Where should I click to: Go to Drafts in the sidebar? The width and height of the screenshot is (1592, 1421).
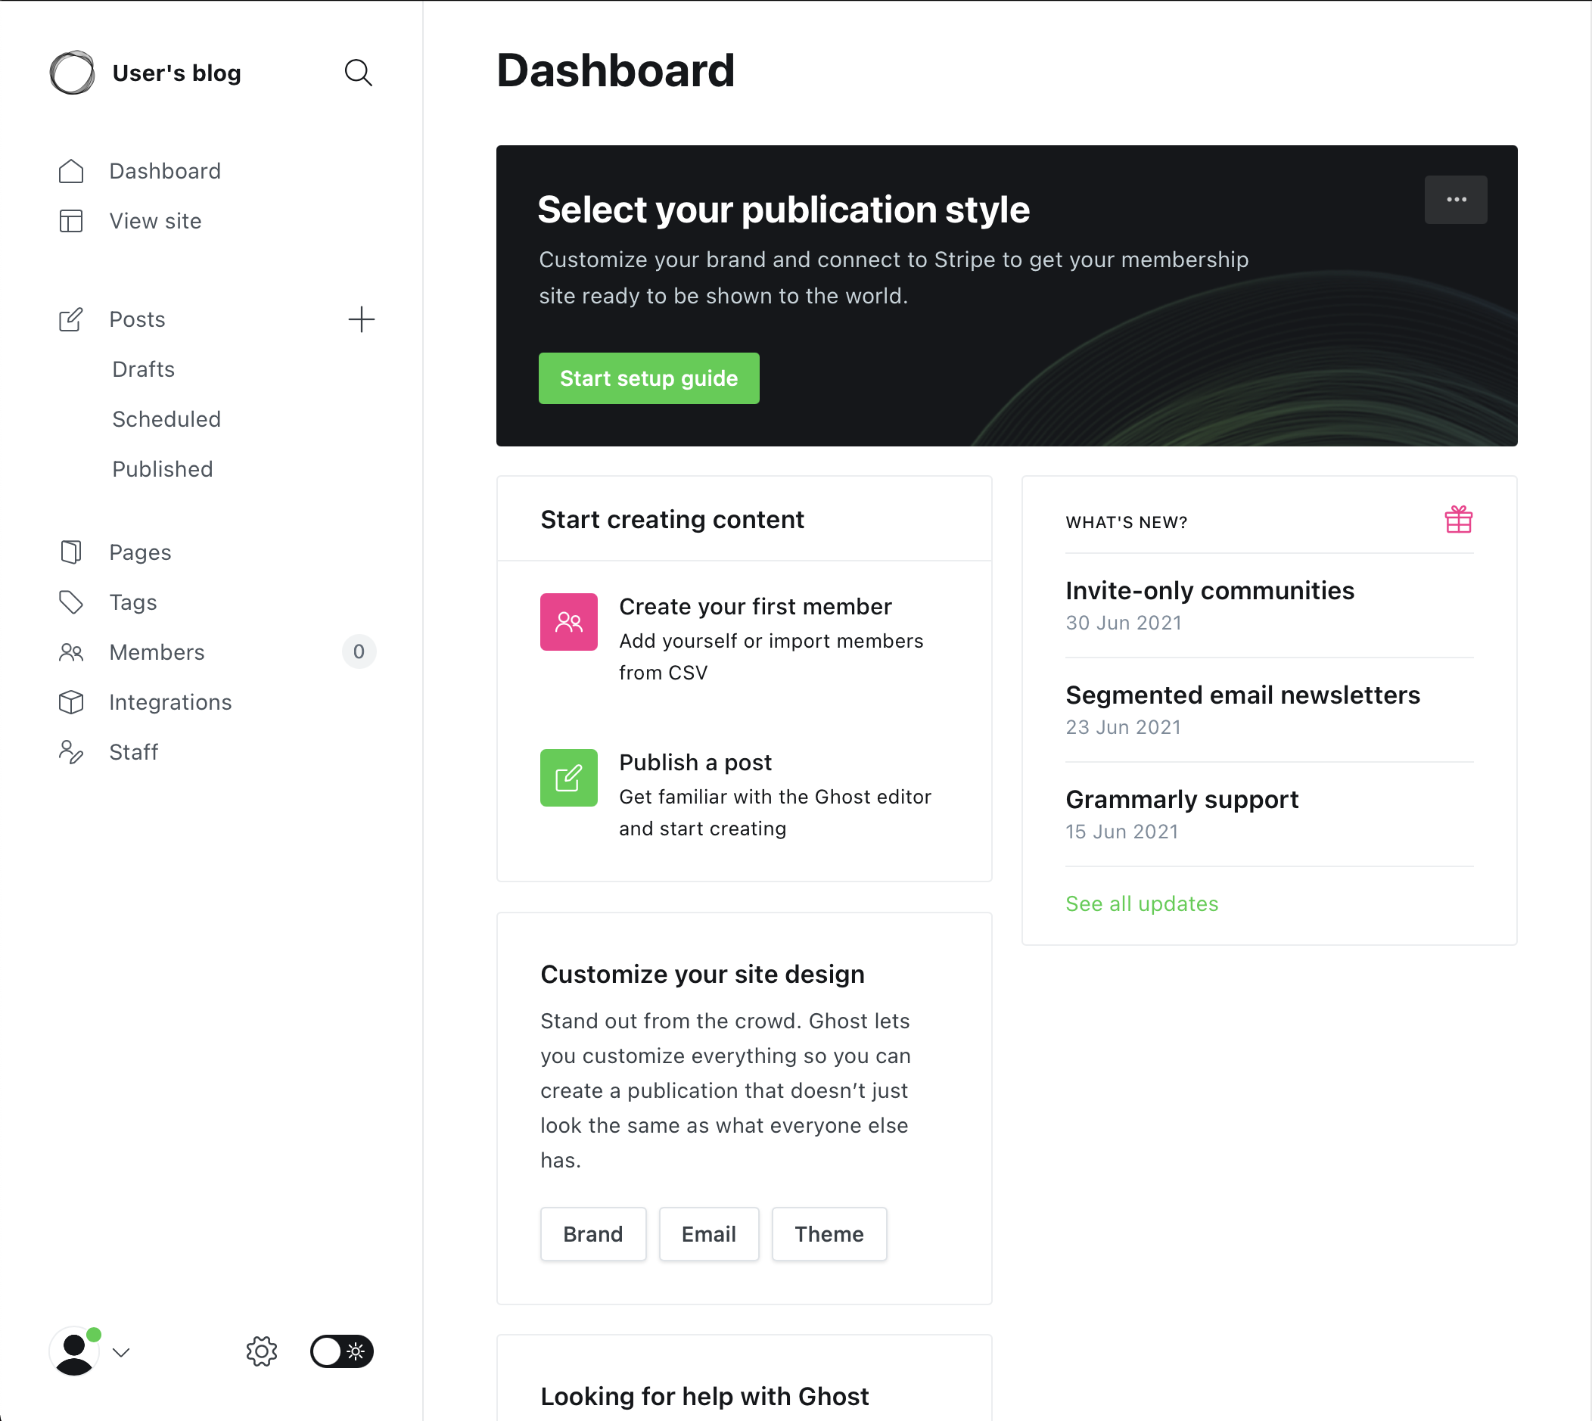pyautogui.click(x=144, y=369)
